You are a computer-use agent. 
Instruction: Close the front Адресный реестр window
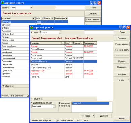click(x=128, y=27)
